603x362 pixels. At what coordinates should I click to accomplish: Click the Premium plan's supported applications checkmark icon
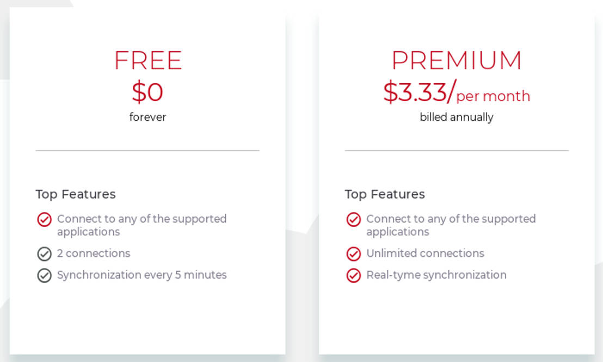point(353,219)
